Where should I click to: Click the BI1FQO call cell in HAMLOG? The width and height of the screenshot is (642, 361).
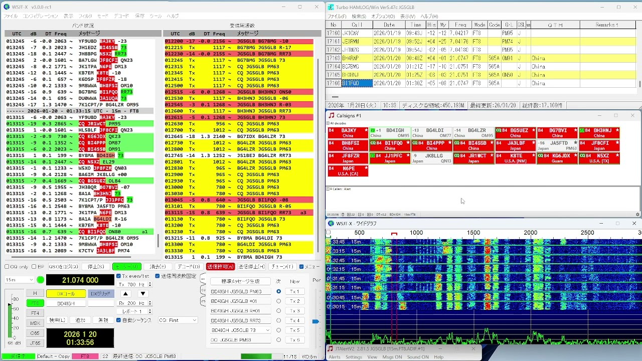[357, 83]
